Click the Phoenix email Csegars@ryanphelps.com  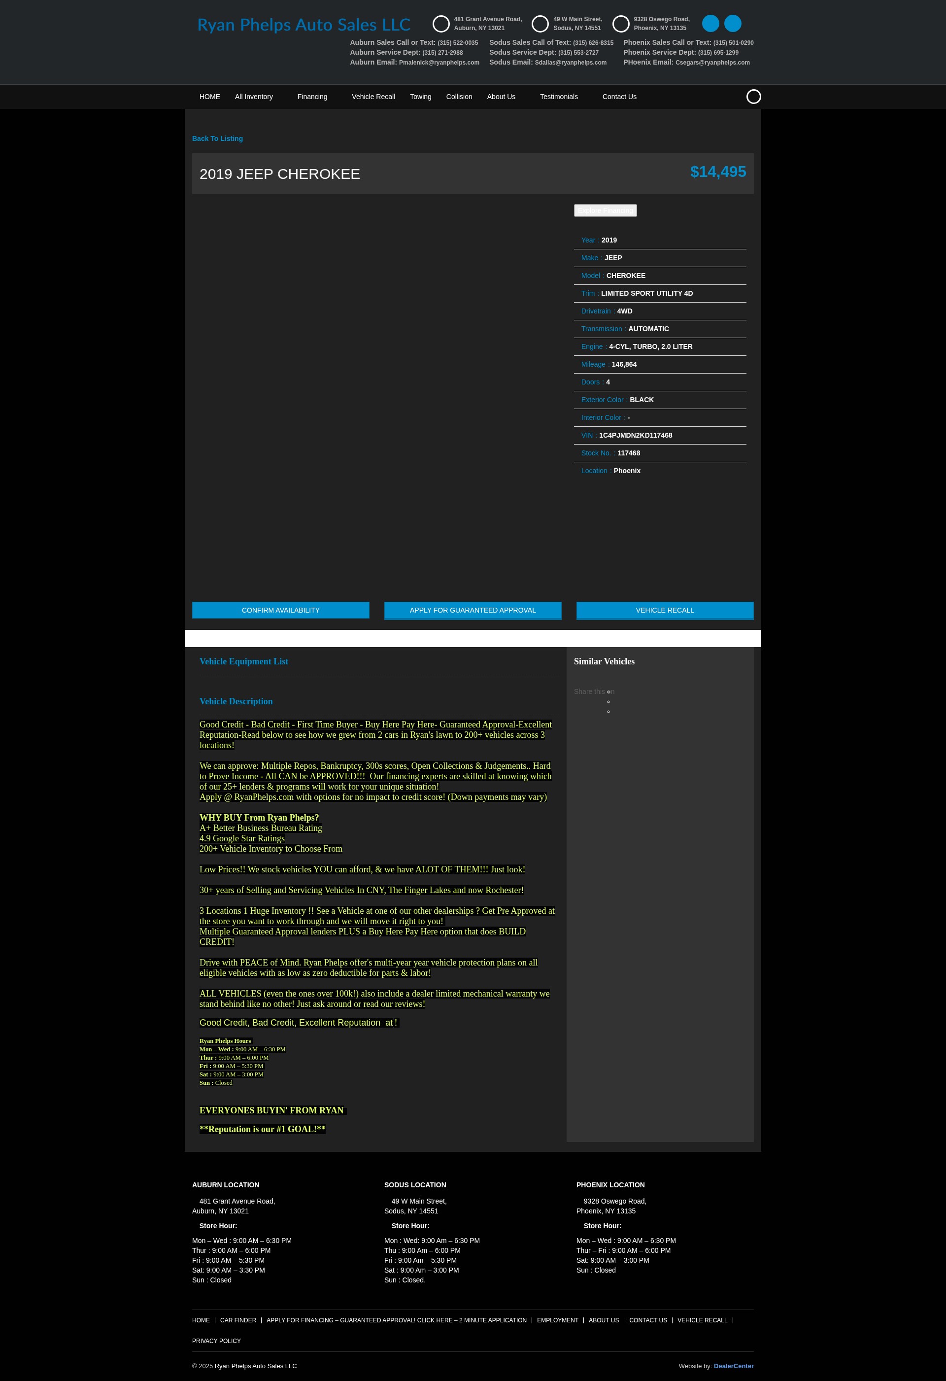tap(712, 63)
